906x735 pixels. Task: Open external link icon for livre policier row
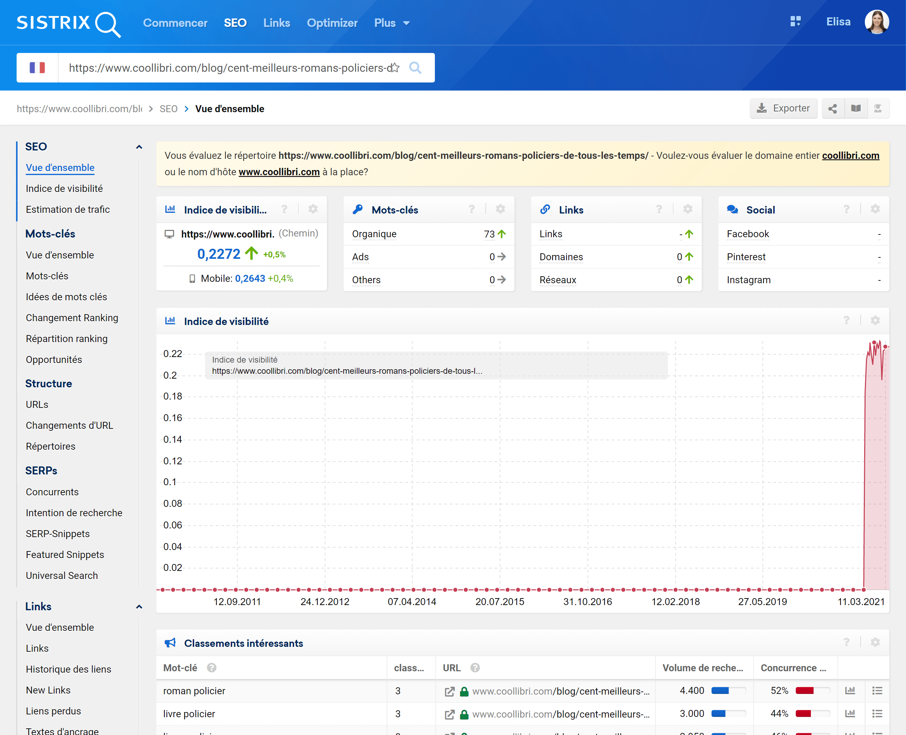point(450,714)
